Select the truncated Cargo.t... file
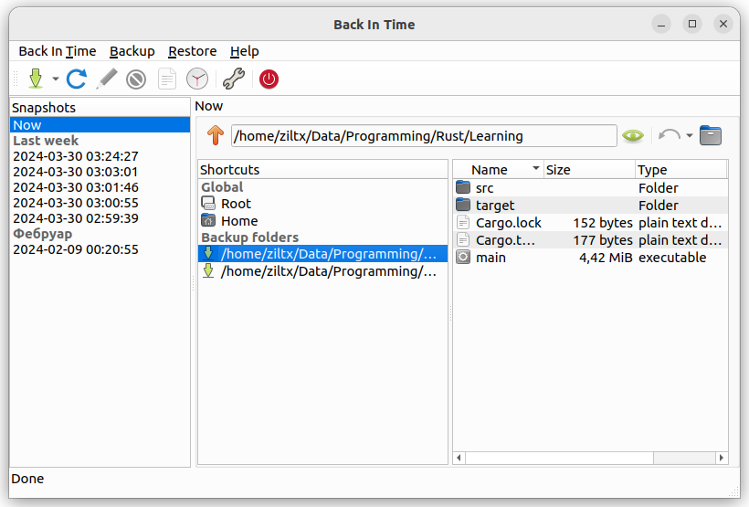The height and width of the screenshot is (507, 749). point(590,240)
